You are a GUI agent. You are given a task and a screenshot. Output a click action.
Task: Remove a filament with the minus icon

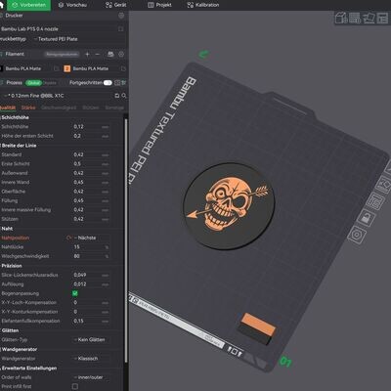click(97, 54)
